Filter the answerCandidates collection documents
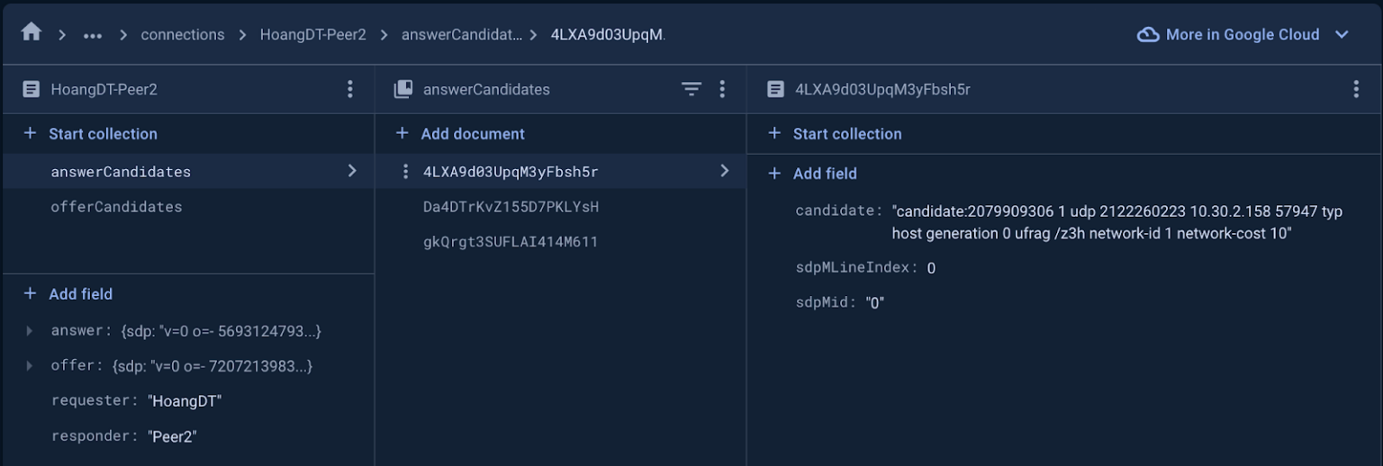 [x=691, y=89]
